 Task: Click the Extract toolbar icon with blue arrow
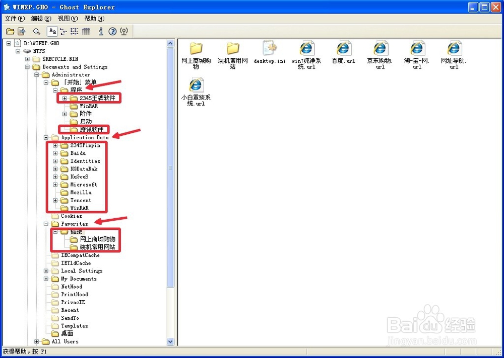[x=22, y=31]
